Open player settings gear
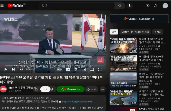The image size is (171, 111). pos(76,69)
